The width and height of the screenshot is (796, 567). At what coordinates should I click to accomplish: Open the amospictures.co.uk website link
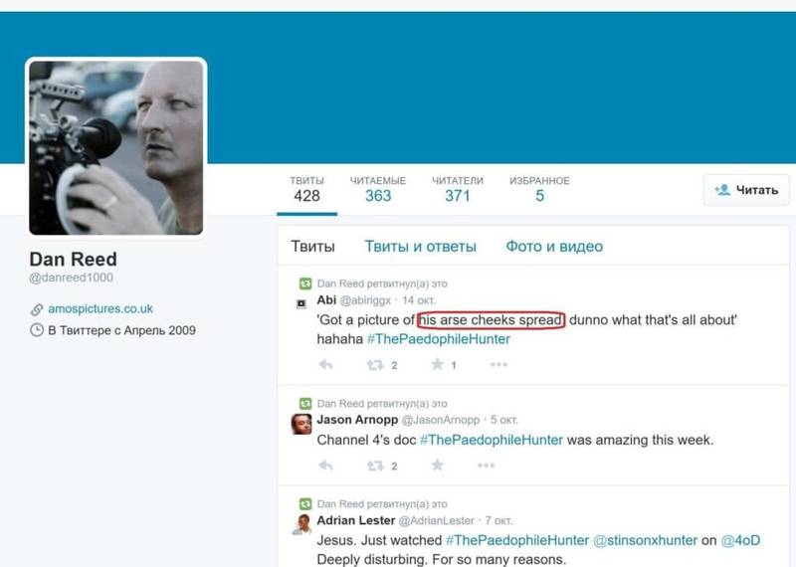(x=100, y=308)
